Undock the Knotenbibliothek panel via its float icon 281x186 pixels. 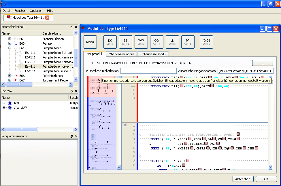[71, 27]
